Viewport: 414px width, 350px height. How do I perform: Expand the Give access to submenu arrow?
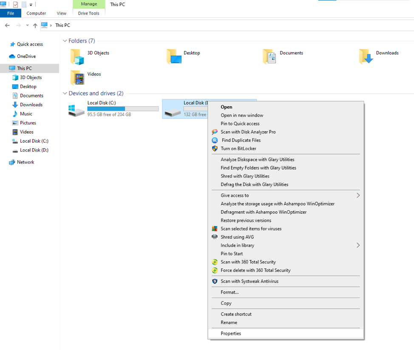[358, 195]
